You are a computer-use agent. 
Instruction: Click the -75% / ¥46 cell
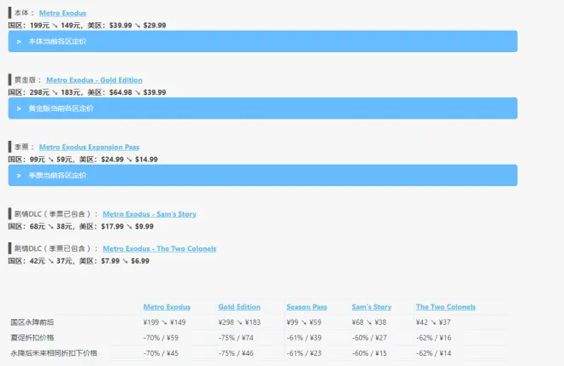click(236, 353)
